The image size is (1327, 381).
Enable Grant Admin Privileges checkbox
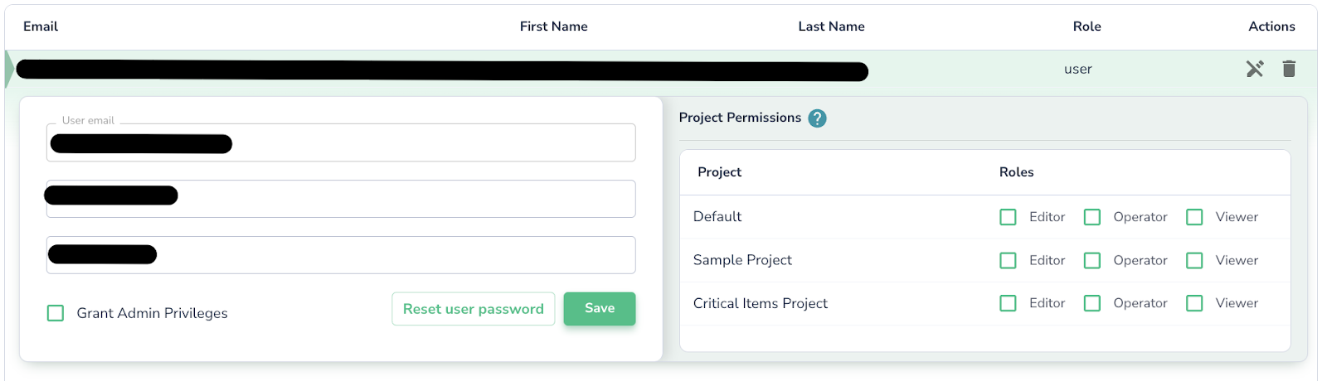tap(56, 313)
